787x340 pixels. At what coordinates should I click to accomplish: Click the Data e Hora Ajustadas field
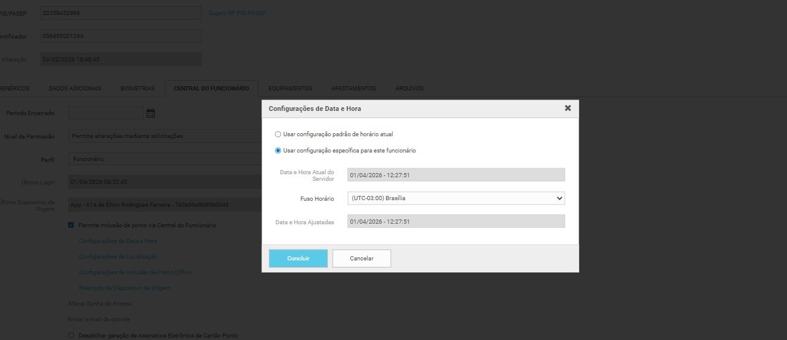456,222
